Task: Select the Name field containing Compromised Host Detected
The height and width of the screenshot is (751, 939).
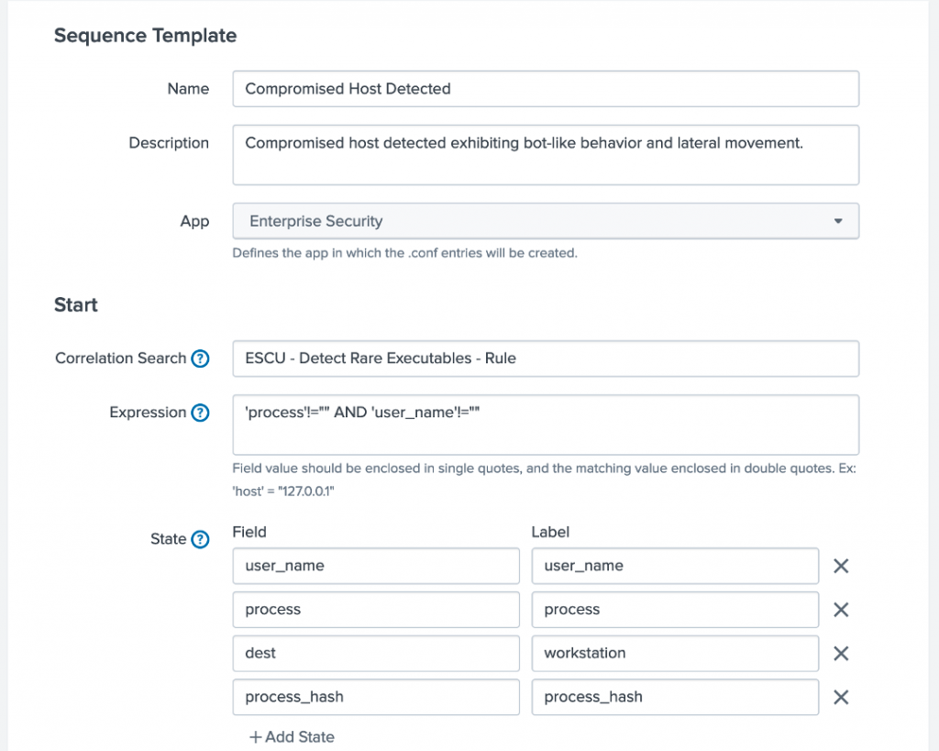Action: click(546, 89)
